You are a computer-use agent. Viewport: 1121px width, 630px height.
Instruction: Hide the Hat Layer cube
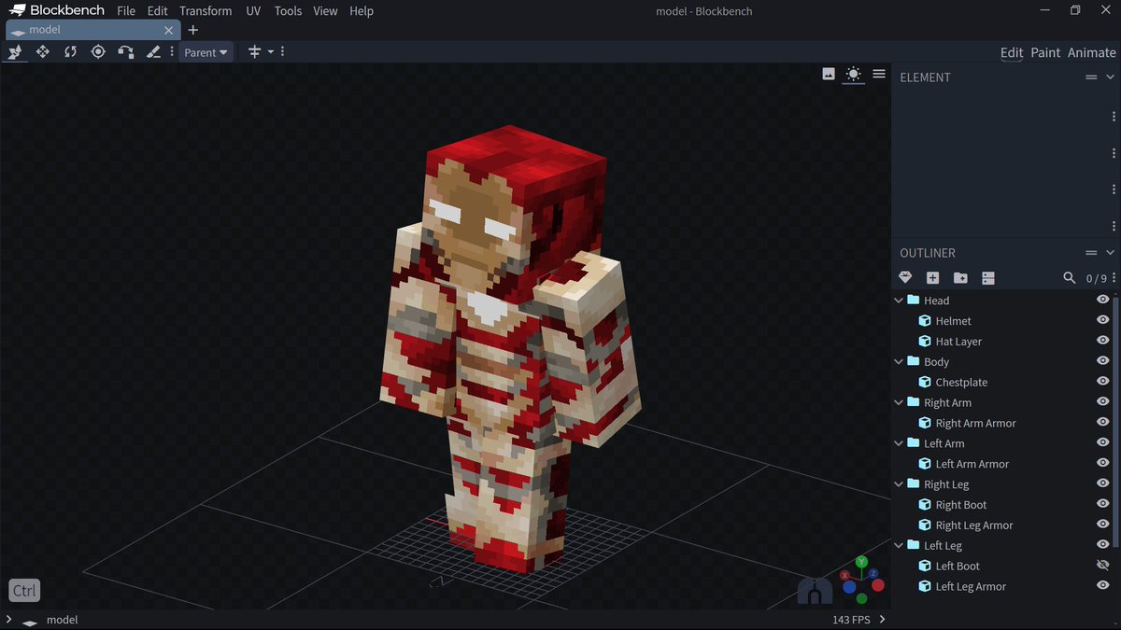pos(1102,341)
